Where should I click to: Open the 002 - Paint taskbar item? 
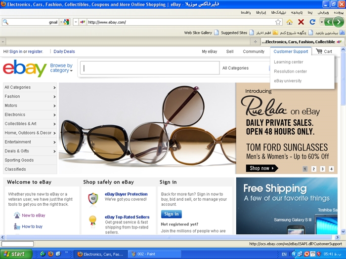pyautogui.click(x=155, y=254)
